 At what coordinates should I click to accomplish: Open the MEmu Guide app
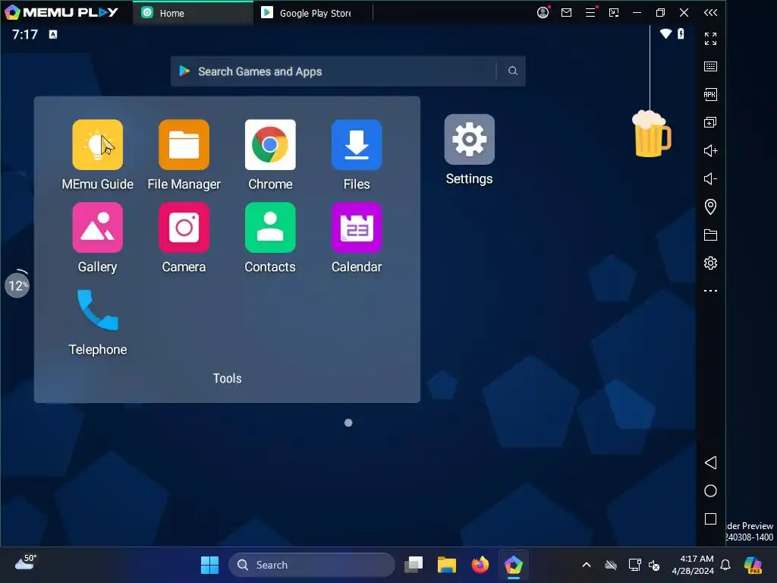tap(98, 145)
